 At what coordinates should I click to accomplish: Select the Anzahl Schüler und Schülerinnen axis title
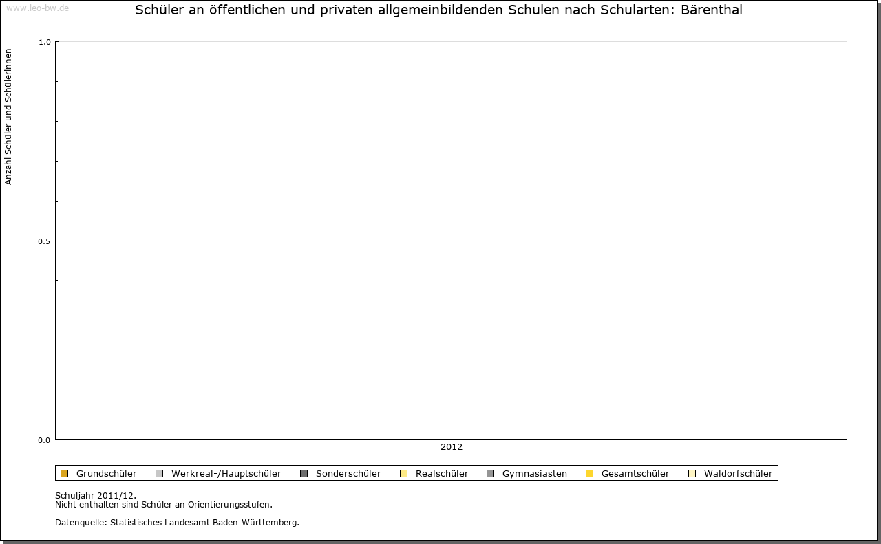coord(8,116)
